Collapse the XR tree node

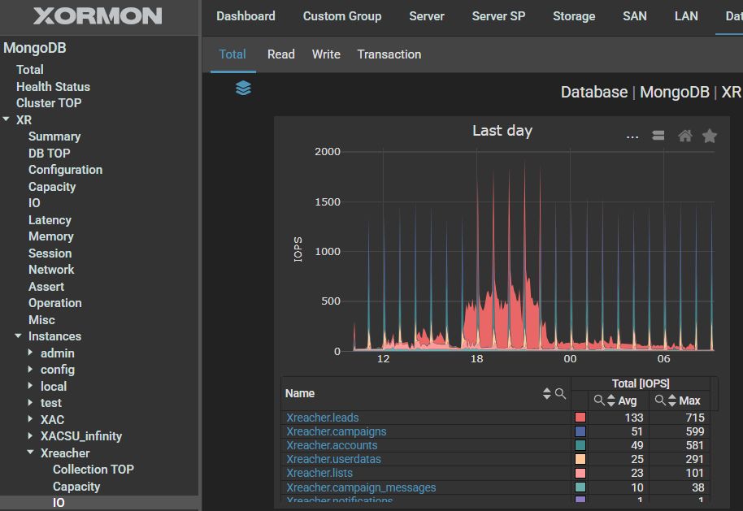pyautogui.click(x=7, y=120)
